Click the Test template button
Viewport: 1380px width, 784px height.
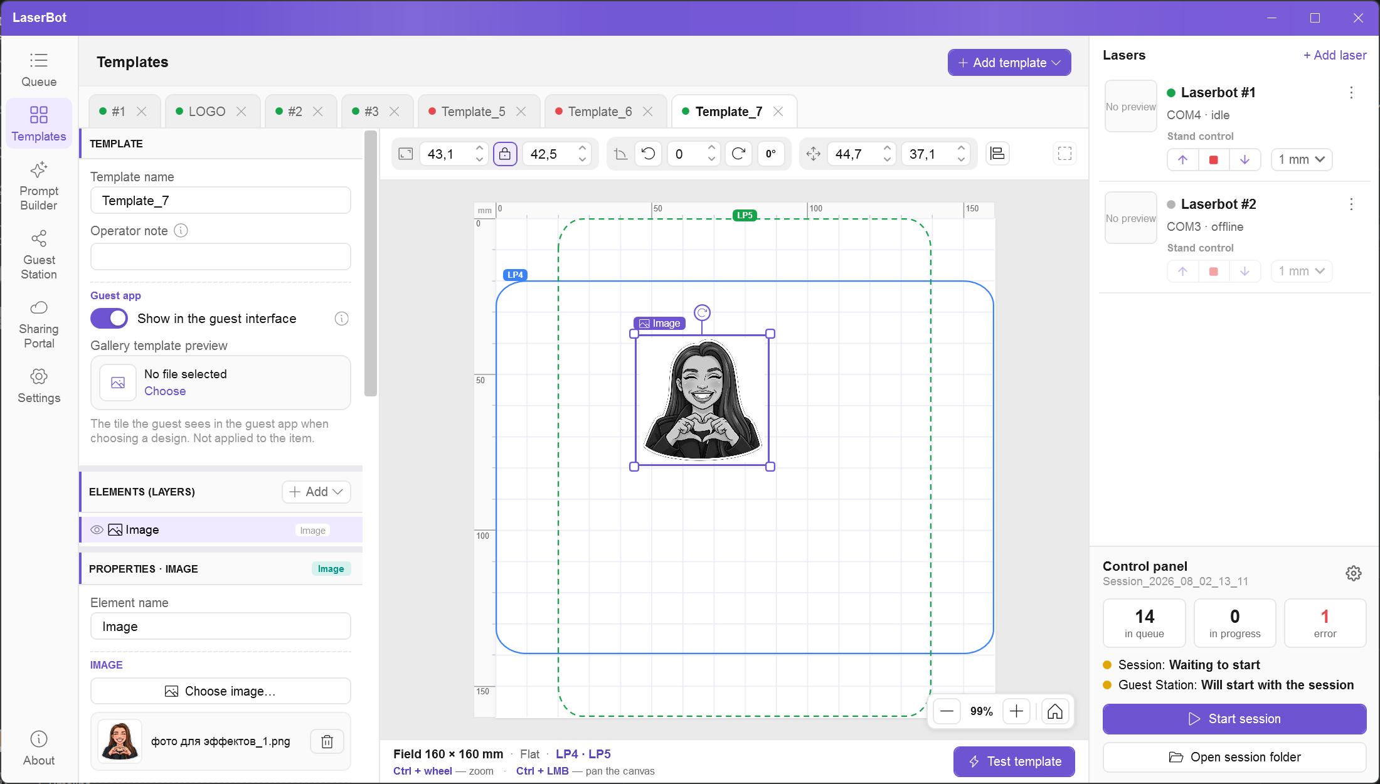tap(1014, 761)
